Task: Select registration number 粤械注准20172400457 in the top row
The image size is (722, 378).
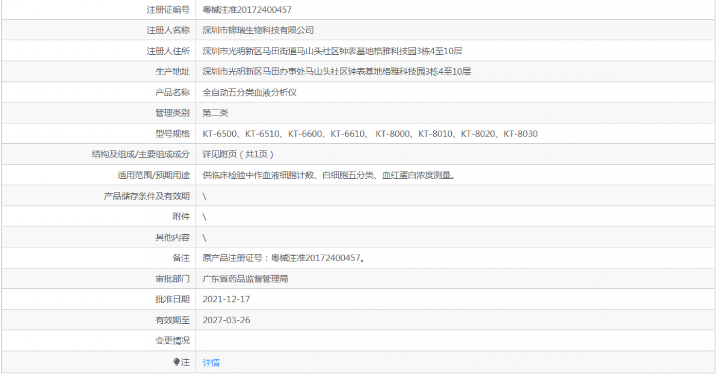Action: (x=248, y=10)
